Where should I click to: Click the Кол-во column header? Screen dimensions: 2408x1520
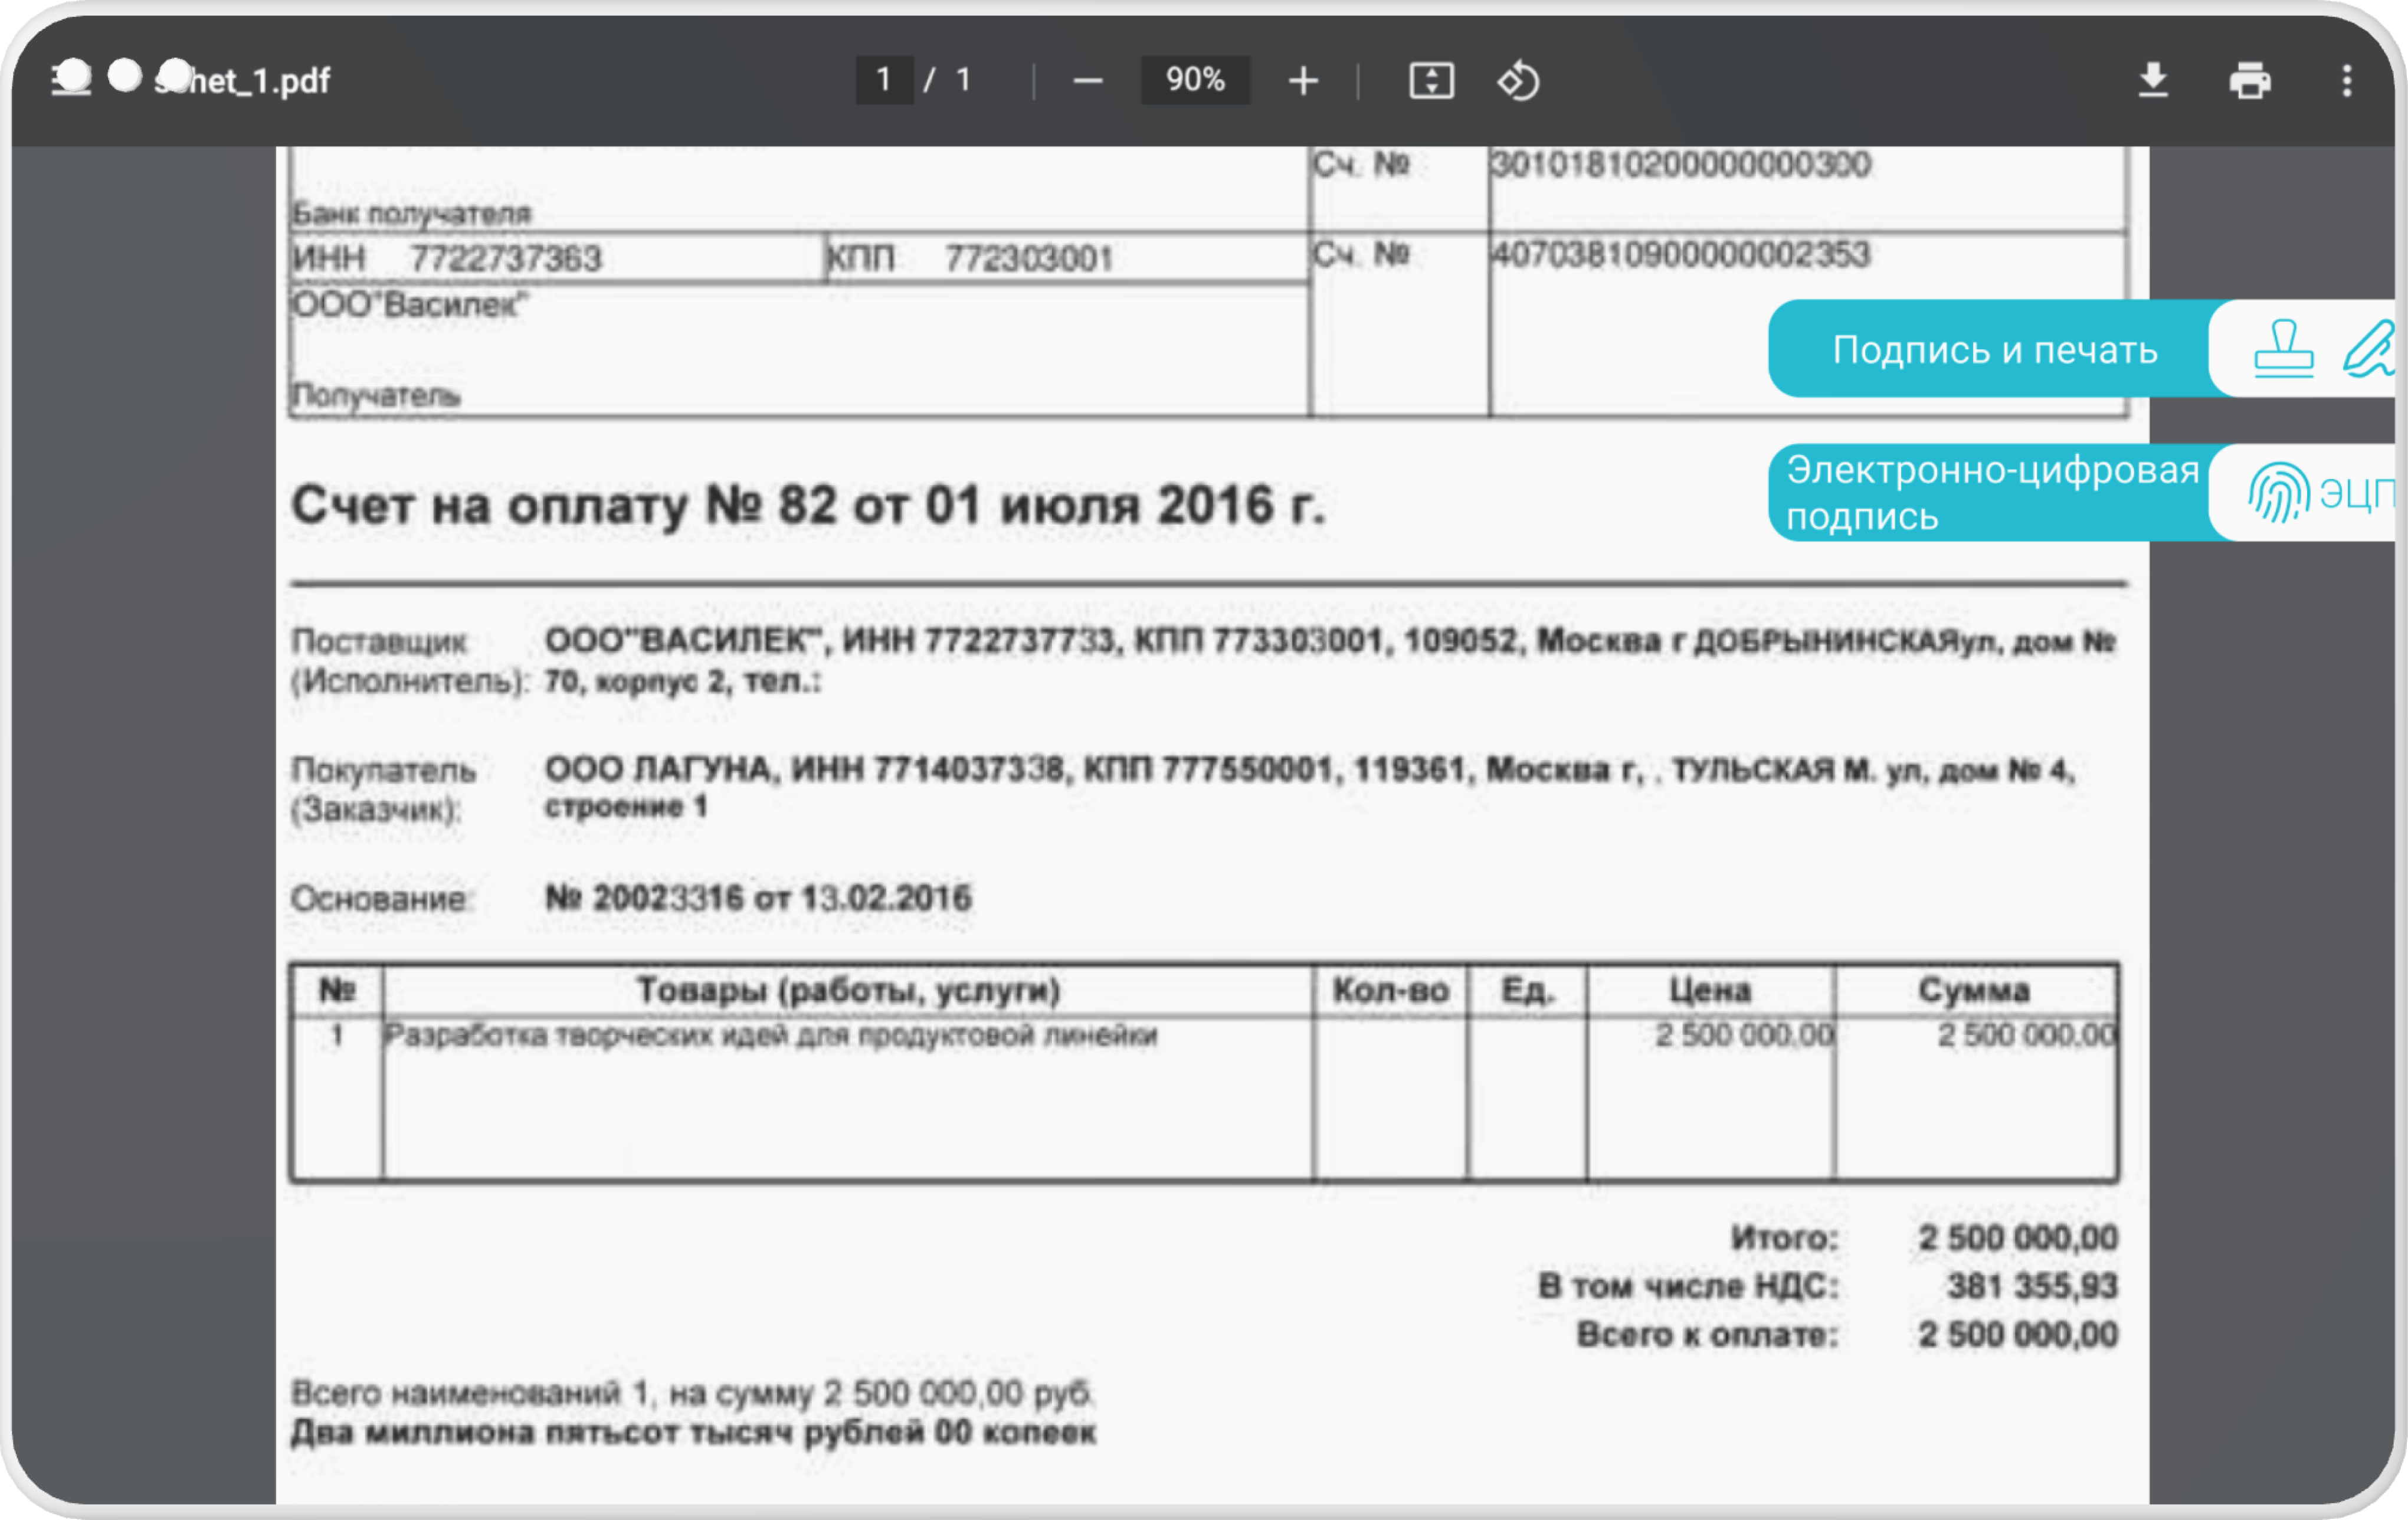(1390, 990)
